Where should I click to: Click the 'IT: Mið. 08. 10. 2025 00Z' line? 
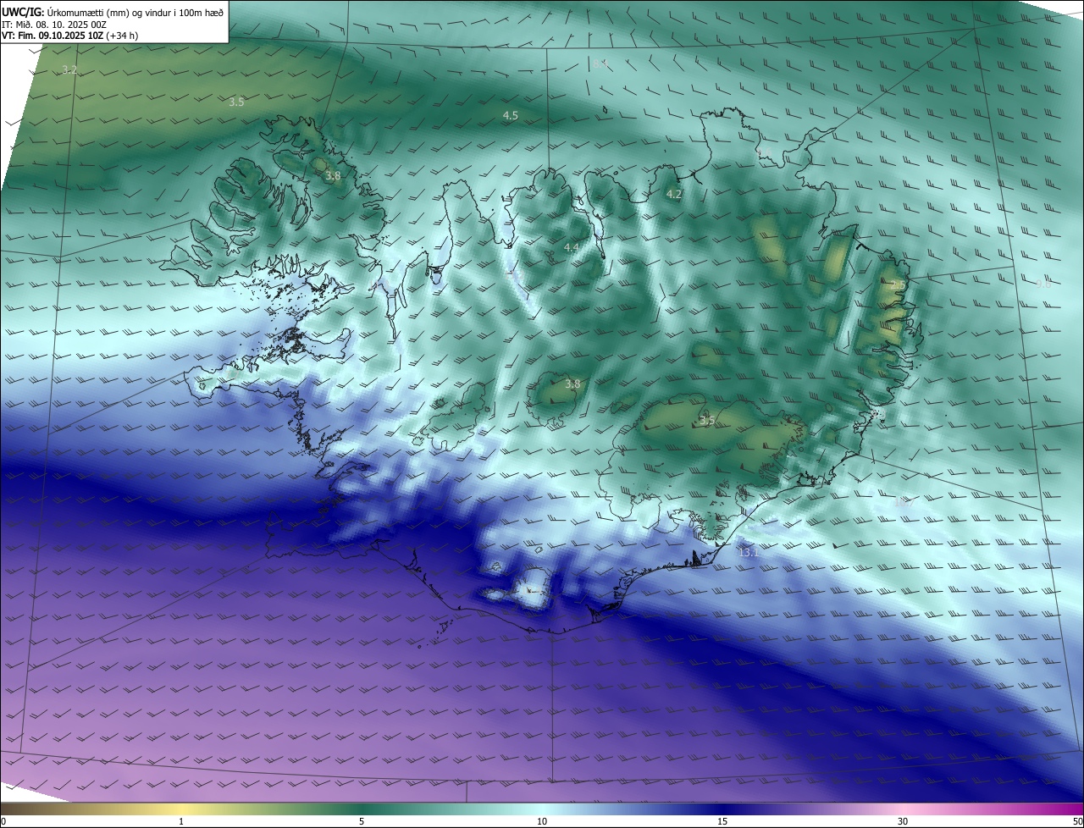coord(53,25)
